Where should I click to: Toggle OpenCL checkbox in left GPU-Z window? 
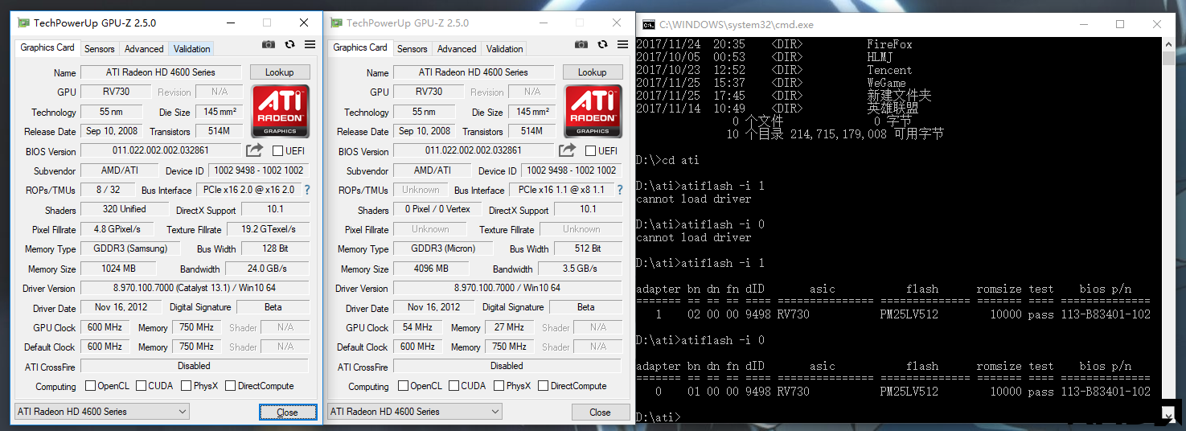pos(90,386)
